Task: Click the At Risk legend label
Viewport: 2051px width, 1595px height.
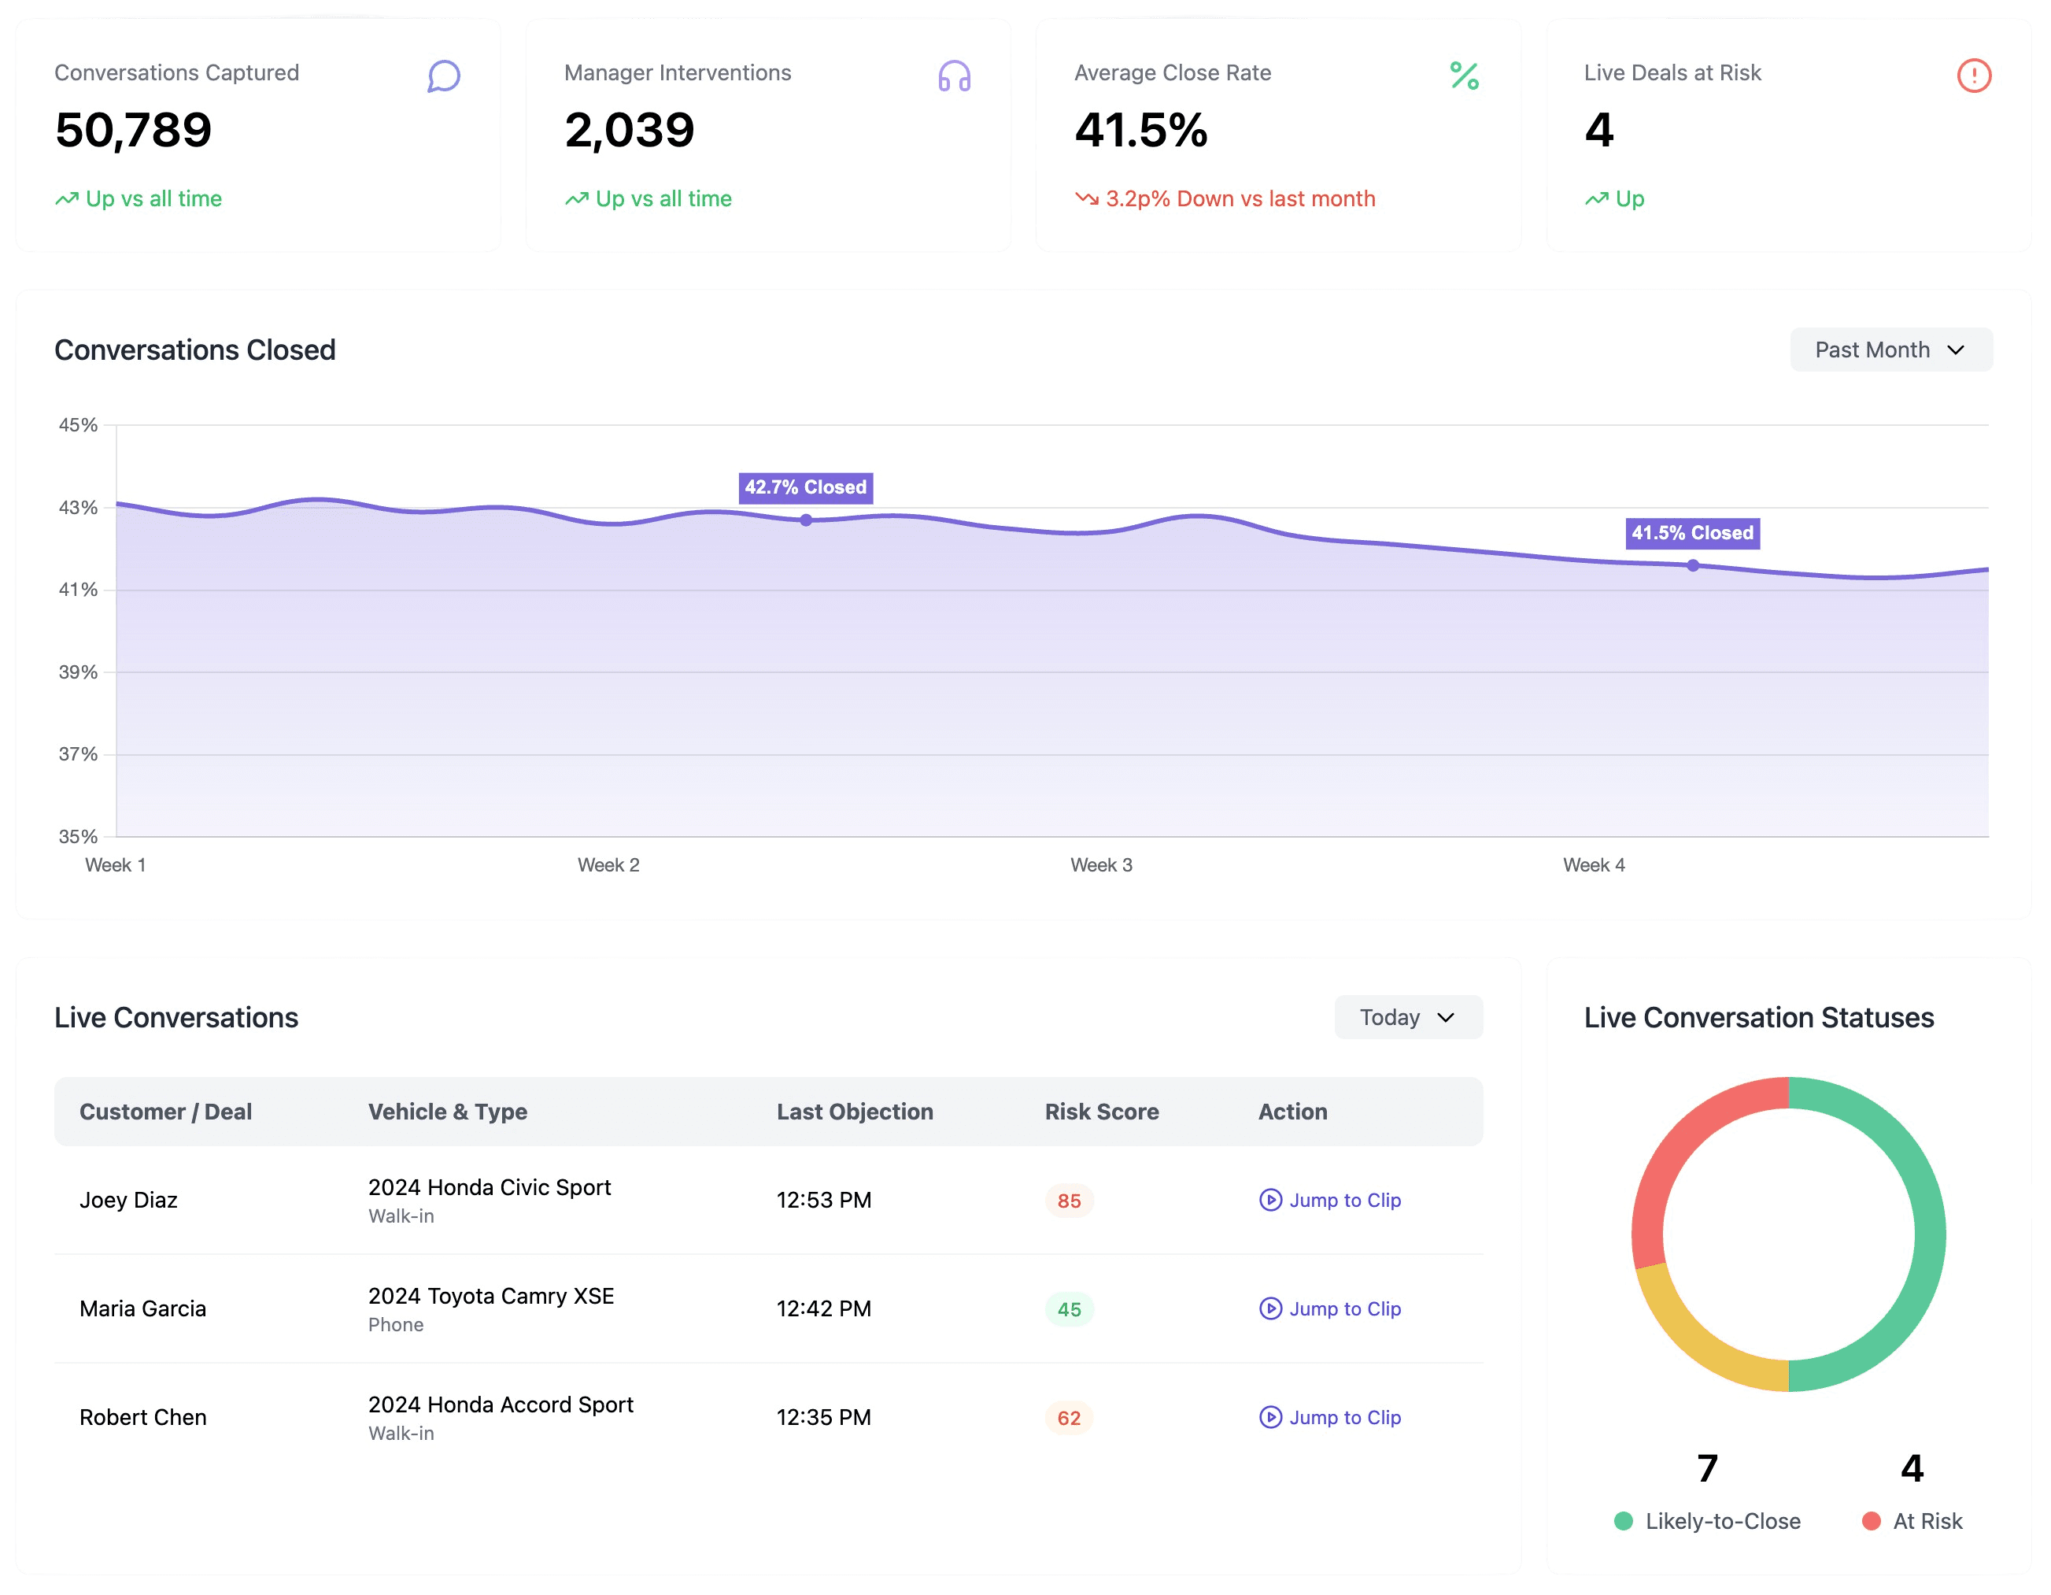Action: [x=1928, y=1522]
